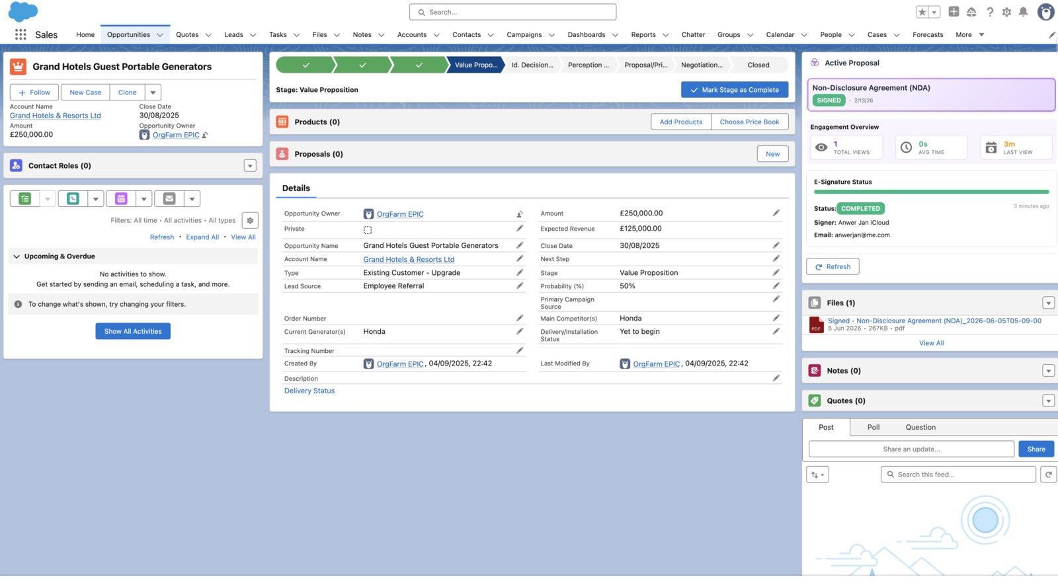Click the Share an update field
Screen dimensions: 1058x583
coord(911,449)
